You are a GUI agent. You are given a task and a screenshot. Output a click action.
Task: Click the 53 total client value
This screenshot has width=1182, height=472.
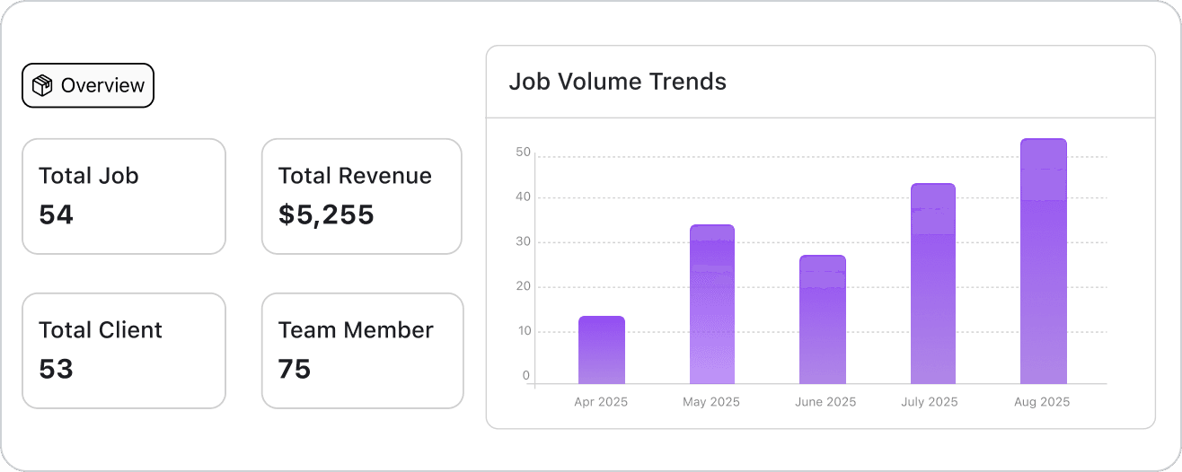point(56,369)
